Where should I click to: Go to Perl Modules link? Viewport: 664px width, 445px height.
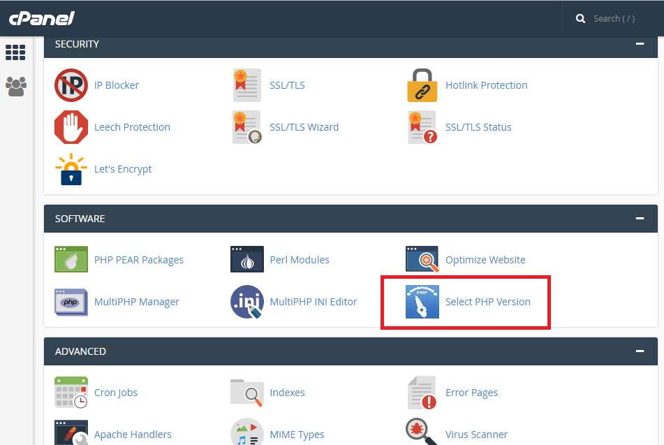(x=300, y=260)
